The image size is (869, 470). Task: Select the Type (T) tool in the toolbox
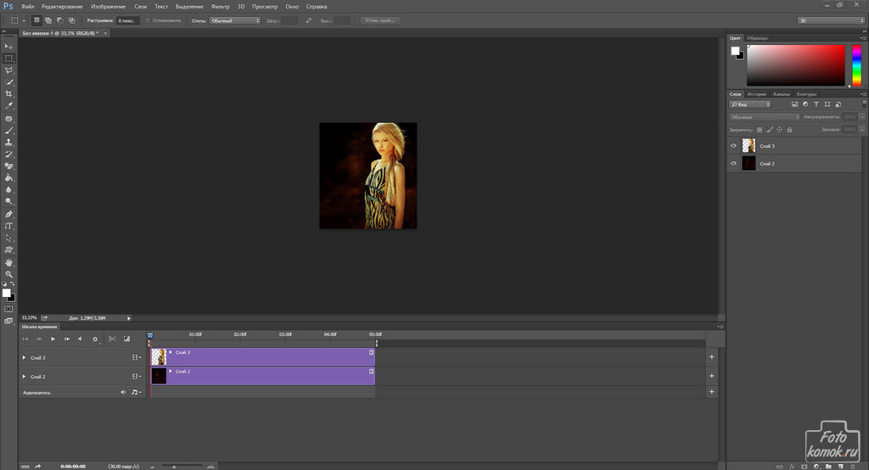point(8,227)
